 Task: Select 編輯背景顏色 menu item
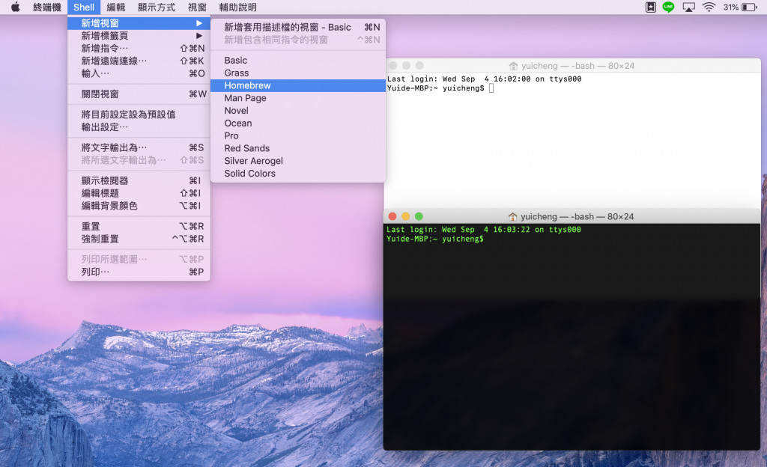coord(139,206)
